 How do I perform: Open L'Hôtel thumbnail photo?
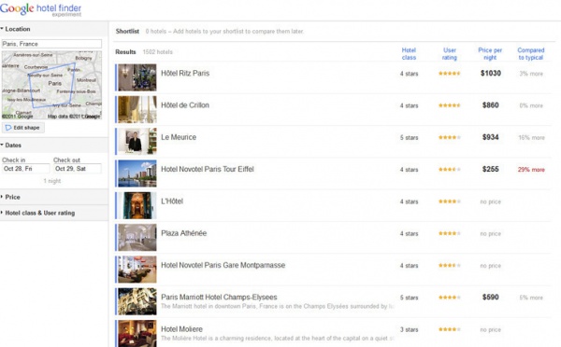(x=137, y=205)
